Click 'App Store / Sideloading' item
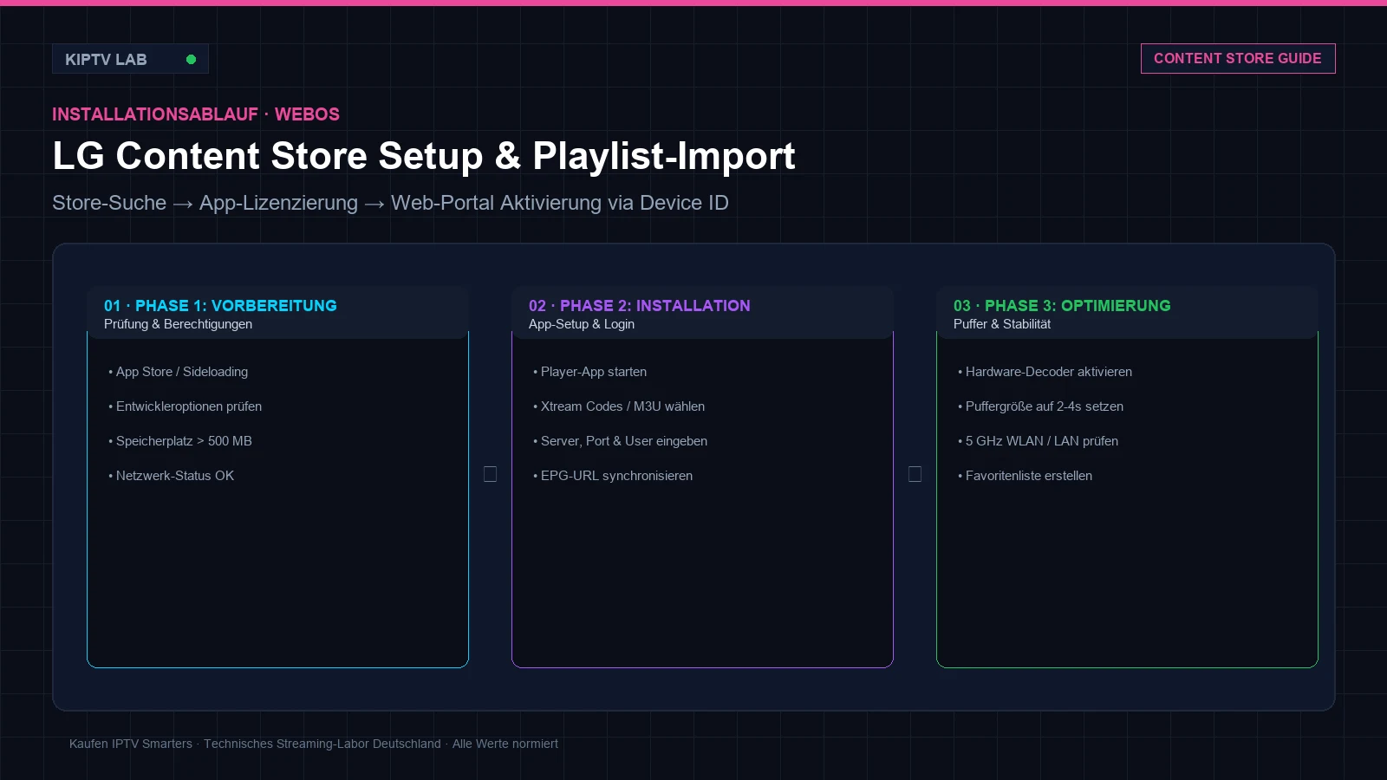This screenshot has width=1387, height=780. (179, 372)
